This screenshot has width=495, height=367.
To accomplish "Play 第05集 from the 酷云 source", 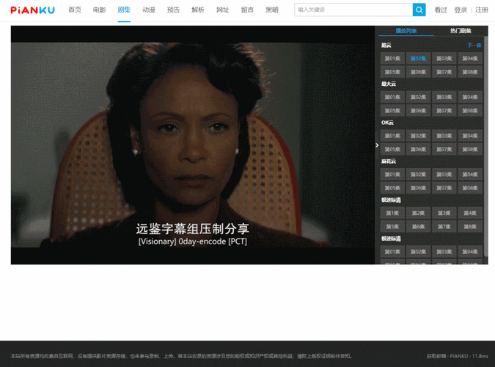I will click(x=392, y=72).
